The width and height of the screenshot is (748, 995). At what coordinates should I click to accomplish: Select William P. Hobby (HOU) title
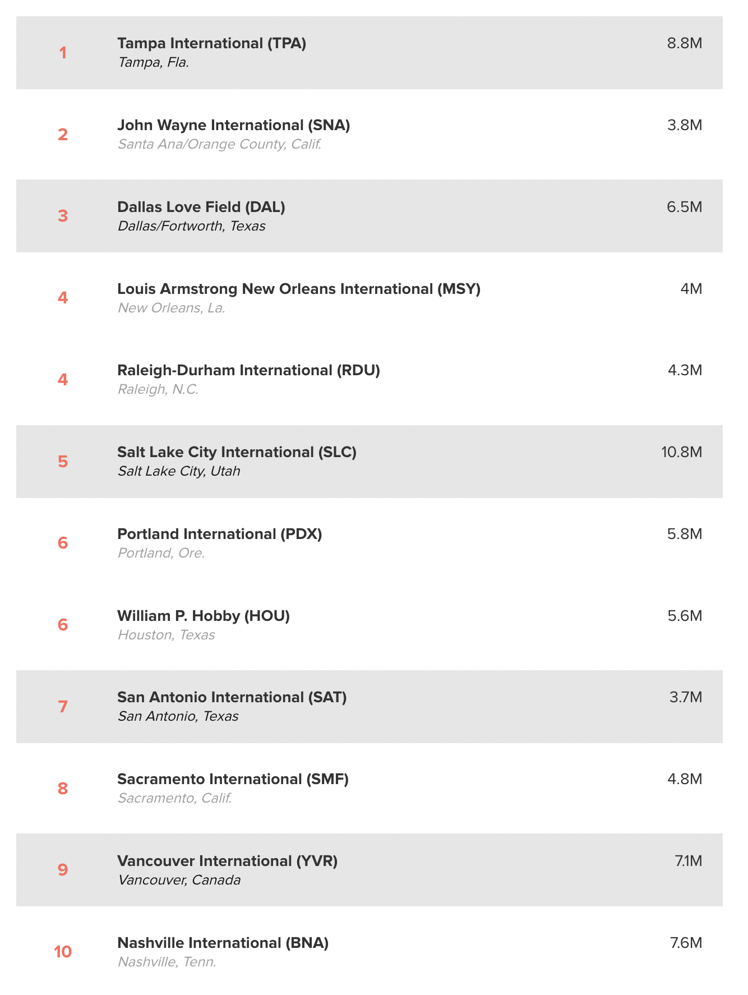point(203,616)
